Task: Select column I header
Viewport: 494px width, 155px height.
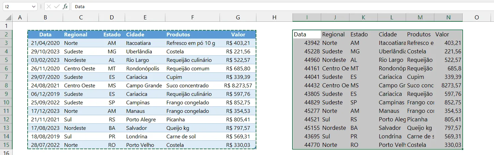Action: pos(307,17)
